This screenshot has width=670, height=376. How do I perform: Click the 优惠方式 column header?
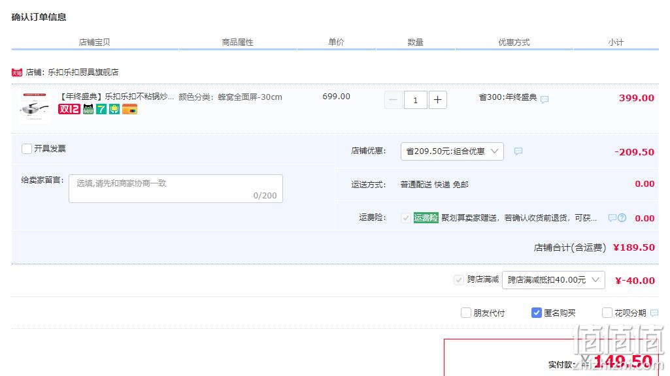514,42
